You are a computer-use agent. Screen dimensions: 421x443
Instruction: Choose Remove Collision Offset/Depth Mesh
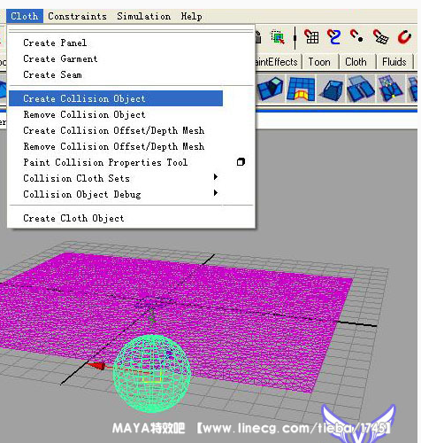[x=113, y=146]
